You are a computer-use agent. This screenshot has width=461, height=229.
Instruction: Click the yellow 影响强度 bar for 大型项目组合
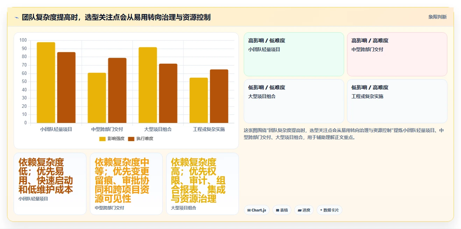coord(148,85)
